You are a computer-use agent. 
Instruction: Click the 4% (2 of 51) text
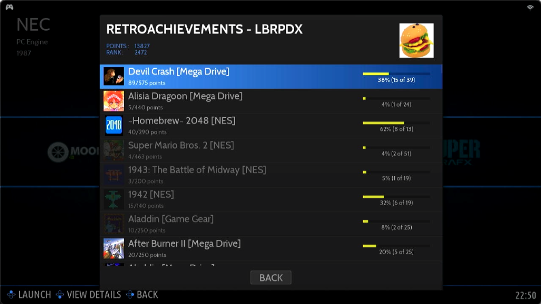click(x=396, y=154)
